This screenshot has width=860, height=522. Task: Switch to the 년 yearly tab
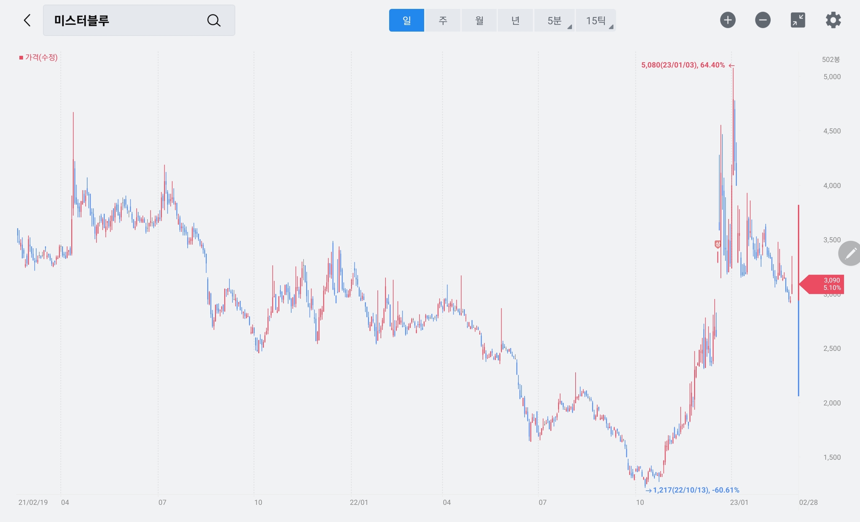[515, 20]
